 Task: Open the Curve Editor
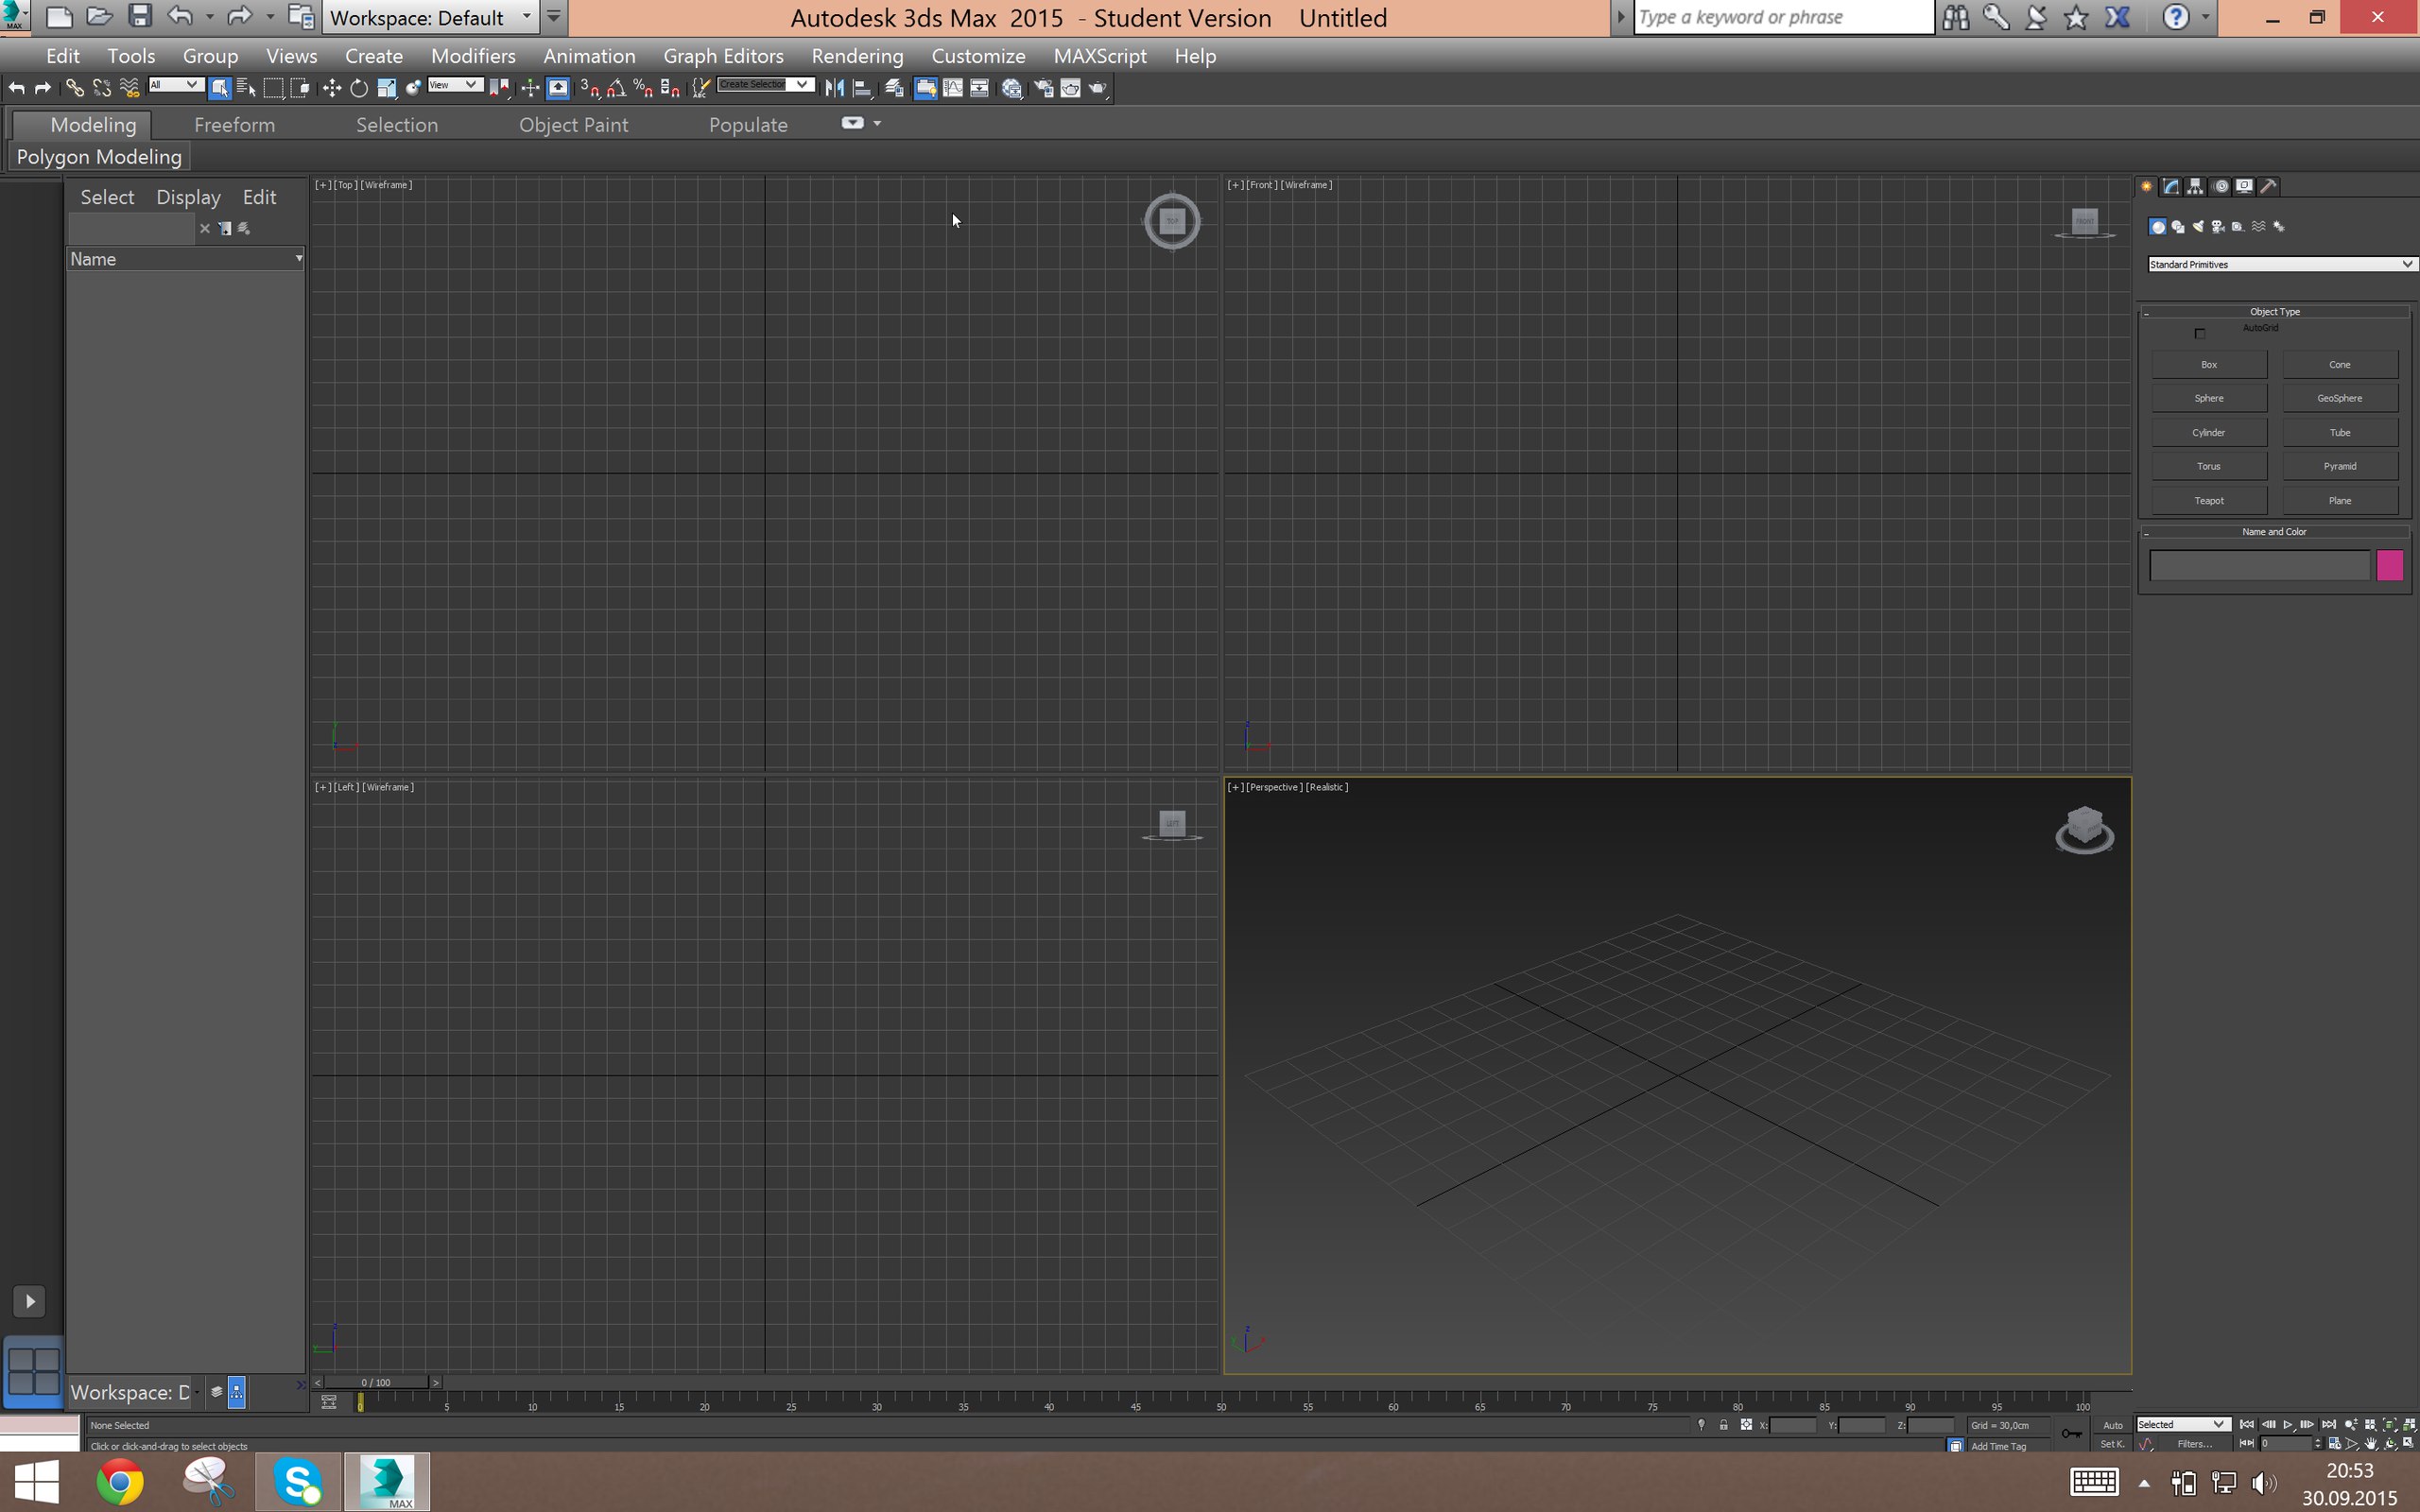click(953, 88)
